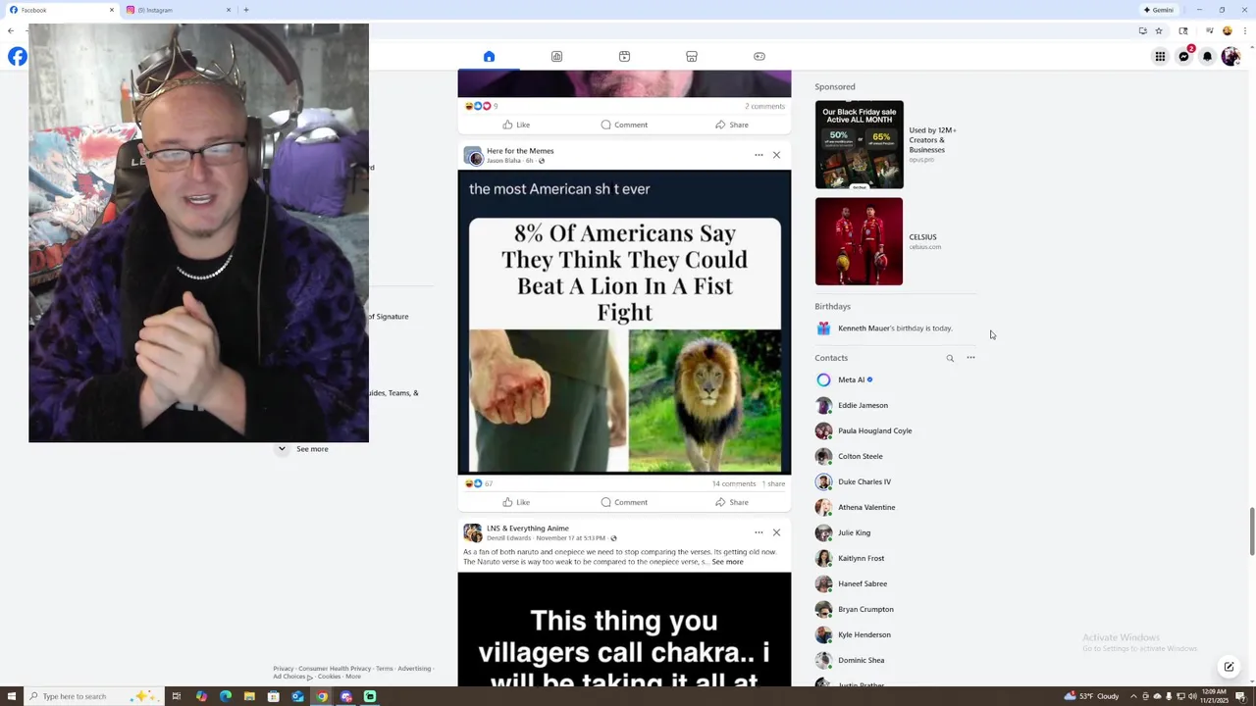
Task: Open chat with Duke Charles IV
Action: click(854, 481)
